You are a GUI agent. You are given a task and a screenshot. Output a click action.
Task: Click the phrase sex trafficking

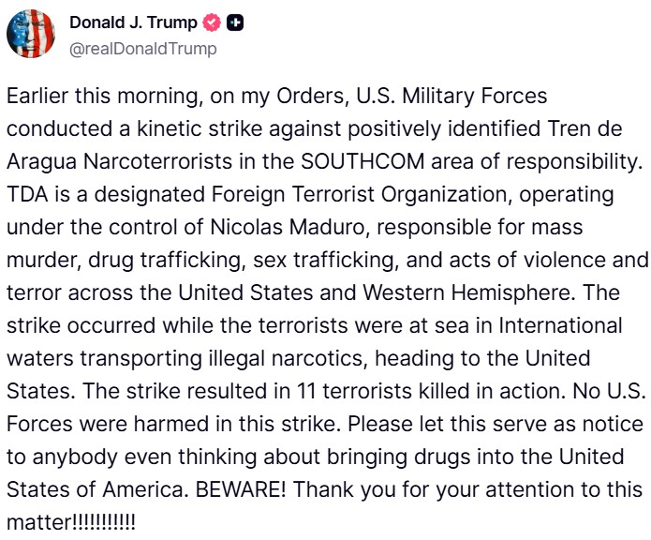click(323, 261)
